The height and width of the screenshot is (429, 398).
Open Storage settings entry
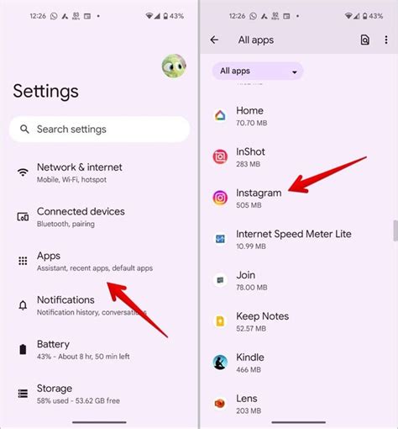pos(99,394)
